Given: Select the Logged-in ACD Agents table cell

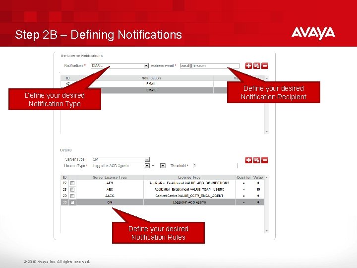Looking at the screenshot, I should [x=189, y=202].
